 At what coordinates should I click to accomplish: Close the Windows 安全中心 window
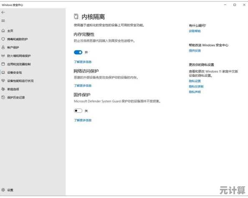click(244, 5)
